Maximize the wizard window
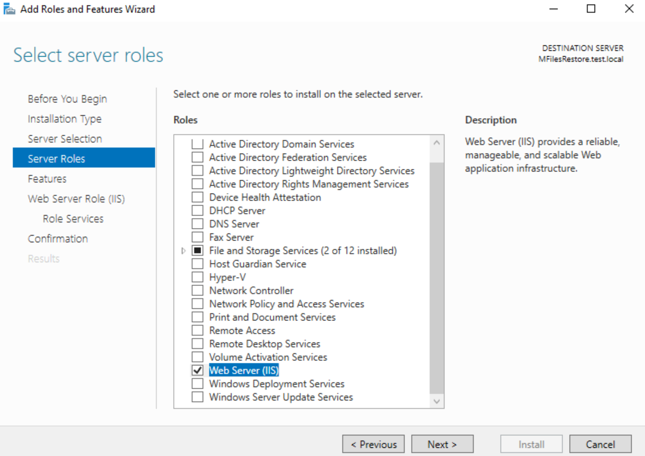Screen dimensions: 645x456 pos(591,9)
